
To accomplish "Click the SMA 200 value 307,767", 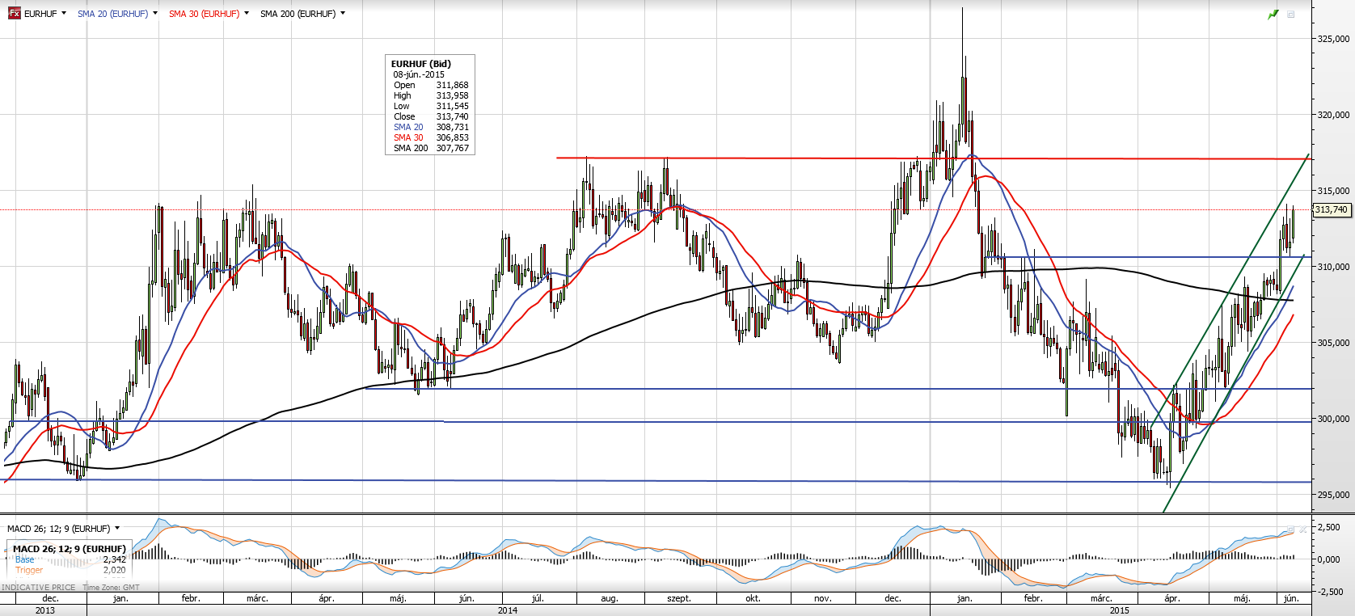I will pyautogui.click(x=453, y=148).
